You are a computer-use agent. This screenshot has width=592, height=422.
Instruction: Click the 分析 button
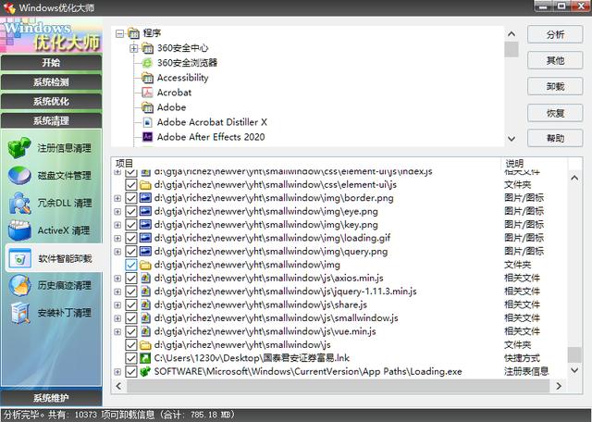click(555, 34)
